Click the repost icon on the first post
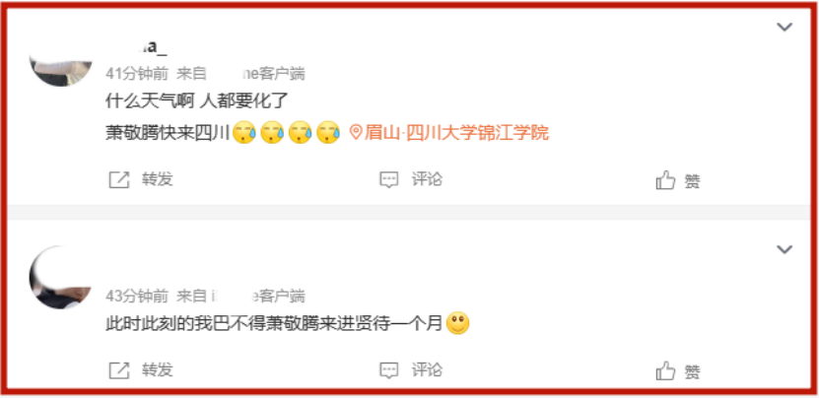 tap(118, 179)
